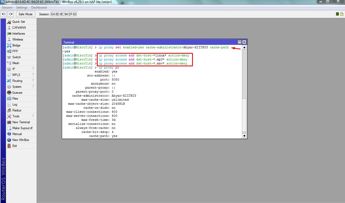This screenshot has height=203, width=345.
Task: Click the Redo arrow toolbar icon
Action: [11, 14]
